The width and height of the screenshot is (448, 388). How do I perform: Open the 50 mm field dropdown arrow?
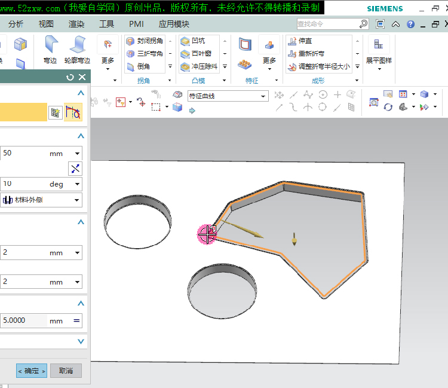(77, 154)
